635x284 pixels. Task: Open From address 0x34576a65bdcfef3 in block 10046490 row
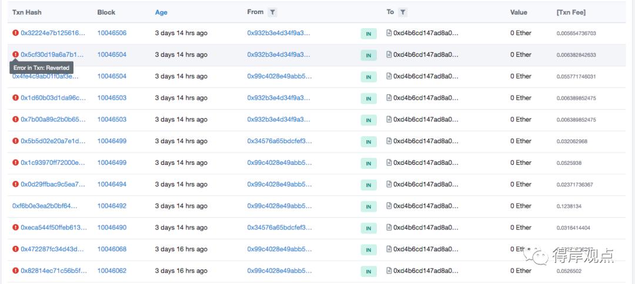click(280, 228)
